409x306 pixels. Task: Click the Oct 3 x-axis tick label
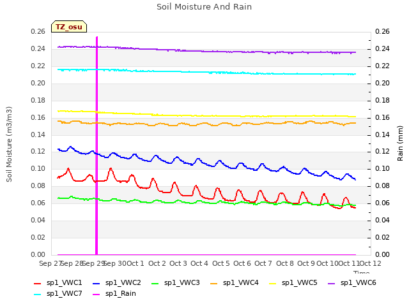(178, 263)
